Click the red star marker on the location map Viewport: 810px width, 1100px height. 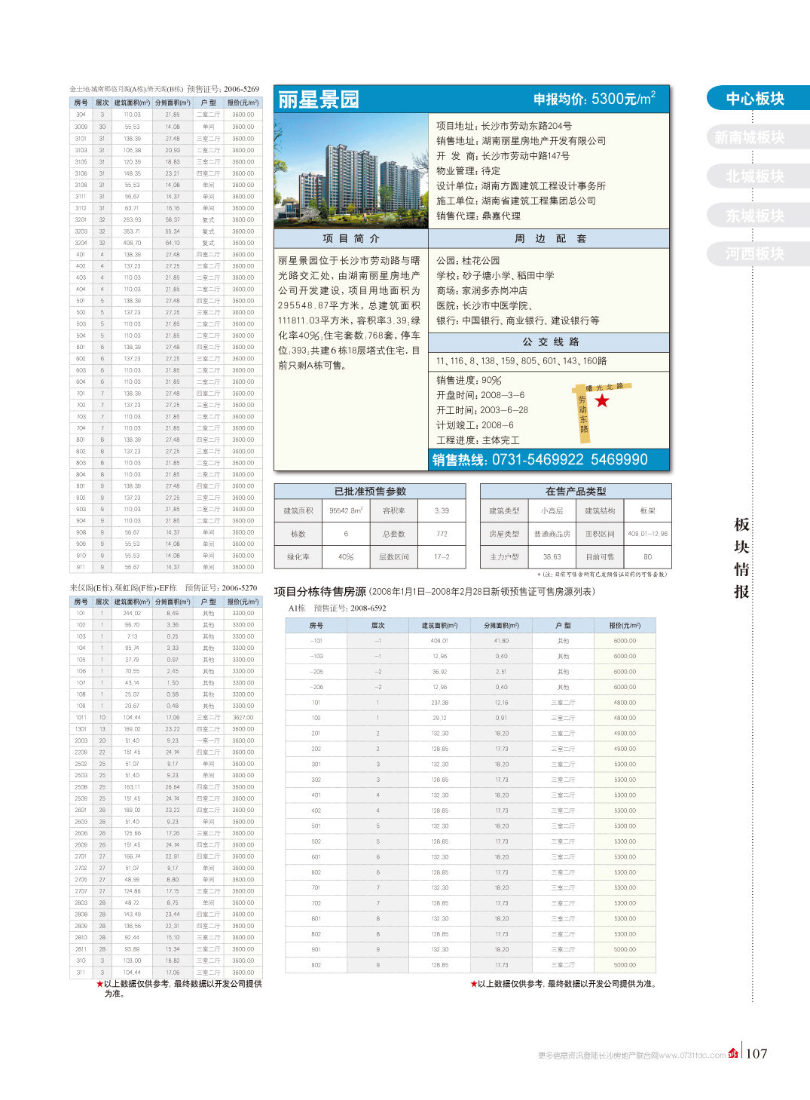[x=601, y=401]
